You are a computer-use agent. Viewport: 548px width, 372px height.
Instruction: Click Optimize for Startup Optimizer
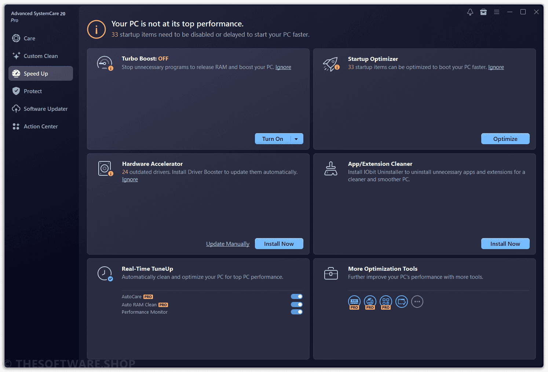[505, 139]
